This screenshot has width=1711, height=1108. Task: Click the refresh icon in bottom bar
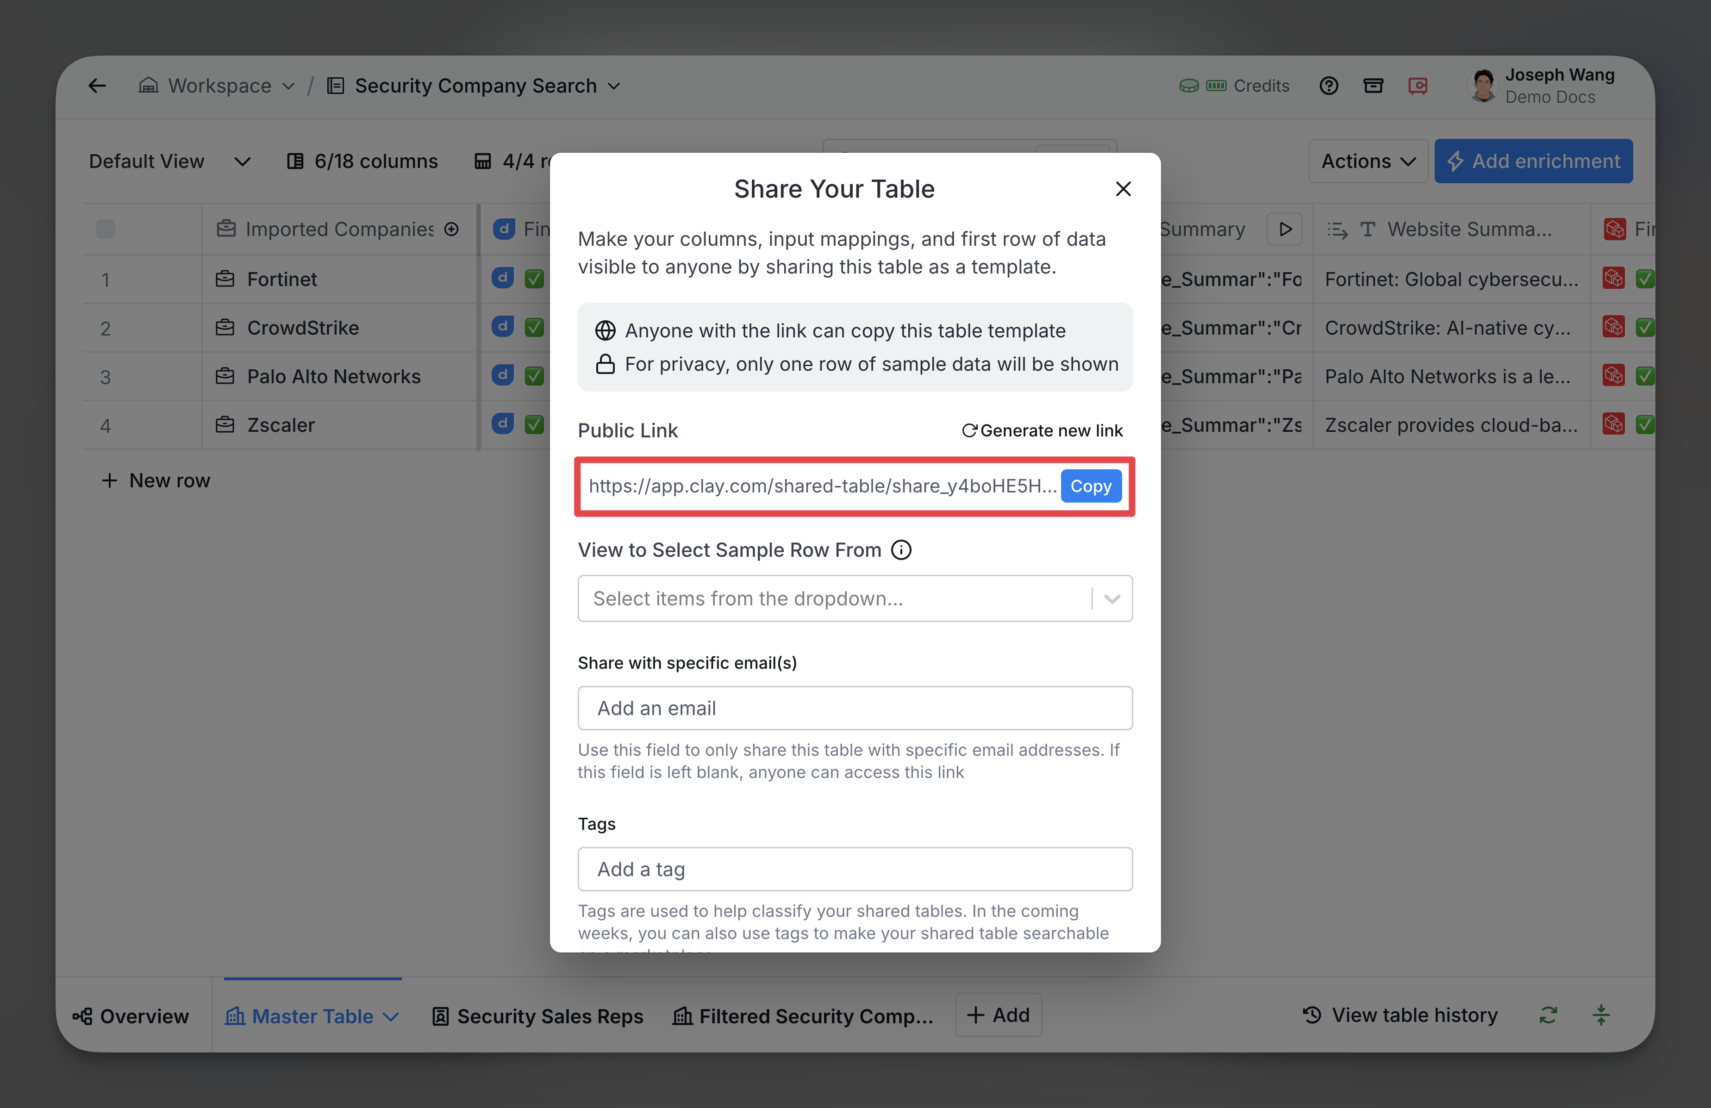tap(1549, 1015)
